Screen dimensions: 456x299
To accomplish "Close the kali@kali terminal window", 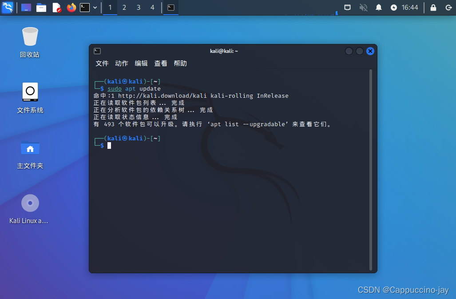I will pyautogui.click(x=370, y=51).
